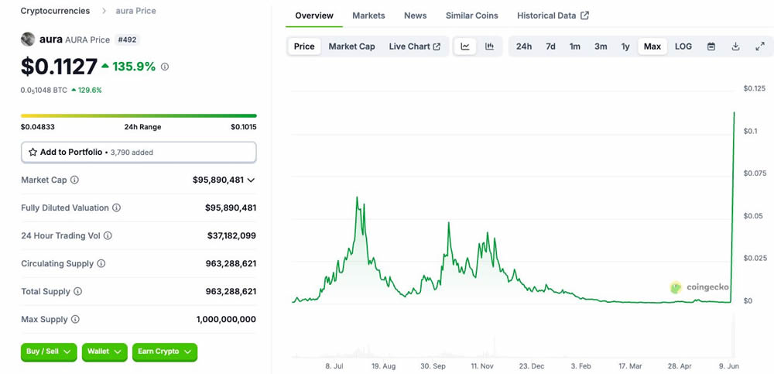Show Total Supply info icon
The height and width of the screenshot is (374, 774).
(x=78, y=291)
